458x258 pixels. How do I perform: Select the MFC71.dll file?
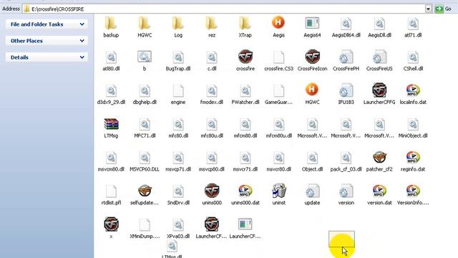[x=145, y=124]
